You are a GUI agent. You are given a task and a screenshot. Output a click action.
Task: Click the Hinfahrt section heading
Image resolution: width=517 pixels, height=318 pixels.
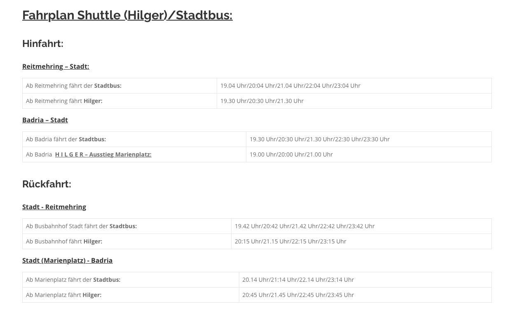43,44
